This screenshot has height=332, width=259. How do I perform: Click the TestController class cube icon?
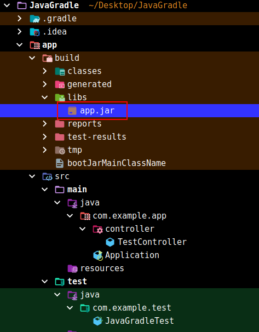(110, 242)
